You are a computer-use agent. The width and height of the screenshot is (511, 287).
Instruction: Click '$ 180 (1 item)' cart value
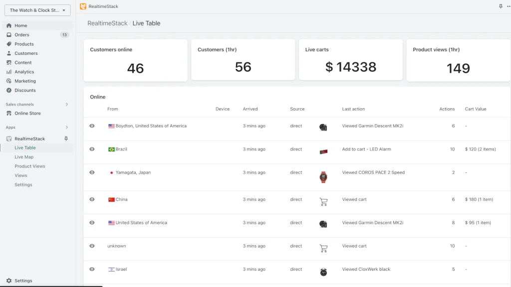[x=479, y=199]
